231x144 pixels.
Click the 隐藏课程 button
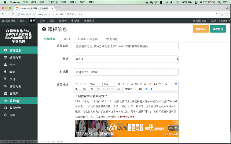click(x=200, y=29)
